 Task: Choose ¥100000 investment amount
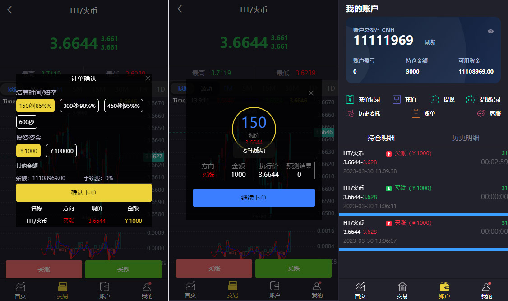61,151
